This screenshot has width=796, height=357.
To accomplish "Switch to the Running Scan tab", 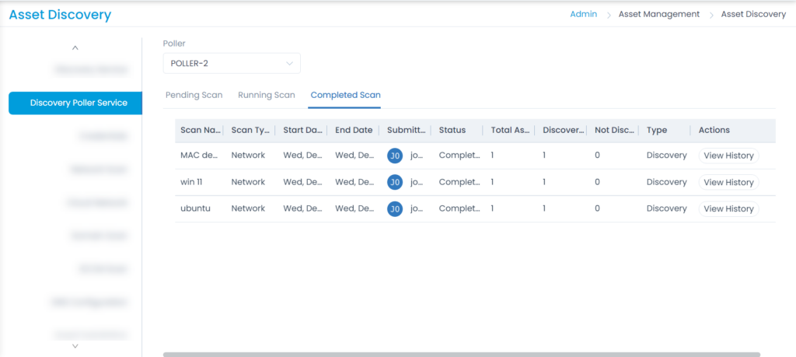I will tap(267, 95).
